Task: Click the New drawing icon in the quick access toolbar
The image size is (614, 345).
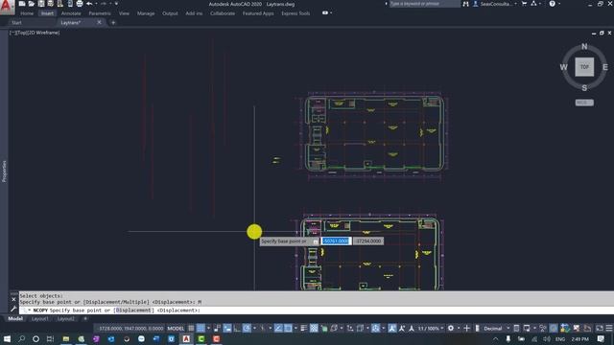Action: tap(22, 4)
